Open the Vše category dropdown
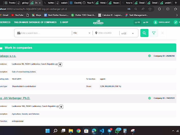The height and width of the screenshot is (135, 180). (x=82, y=33)
